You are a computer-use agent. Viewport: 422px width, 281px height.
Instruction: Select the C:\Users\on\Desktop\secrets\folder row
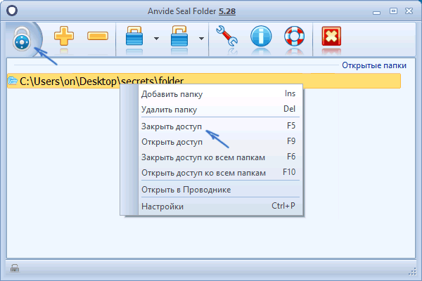tap(204, 81)
